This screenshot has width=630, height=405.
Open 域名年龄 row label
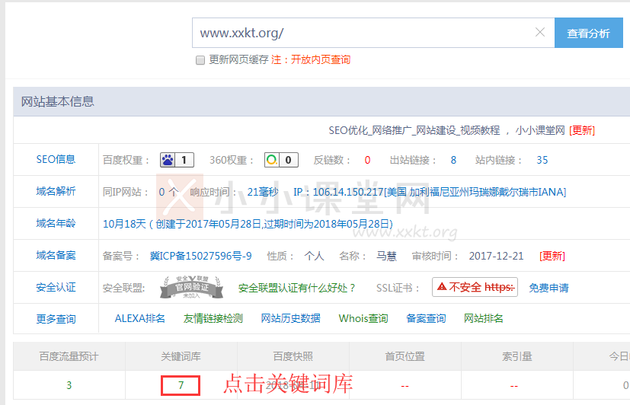(x=56, y=224)
